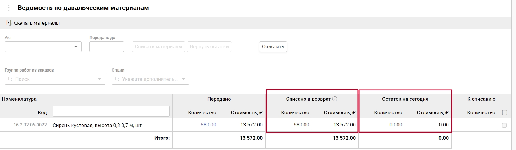516x150 pixels.
Task: Select the Сирень кустовая item name cell
Action: tap(97, 125)
